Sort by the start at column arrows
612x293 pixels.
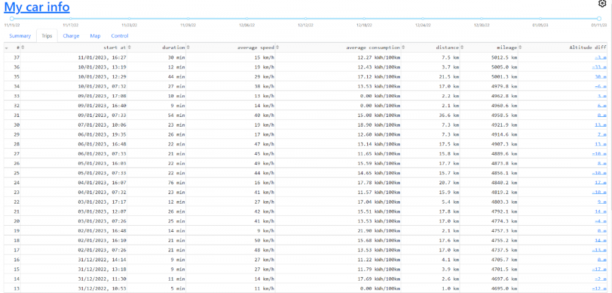(129, 47)
